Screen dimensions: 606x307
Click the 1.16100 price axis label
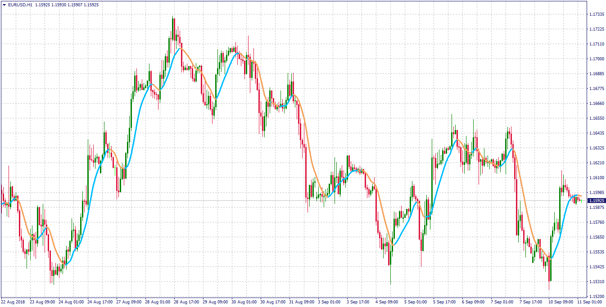click(596, 178)
